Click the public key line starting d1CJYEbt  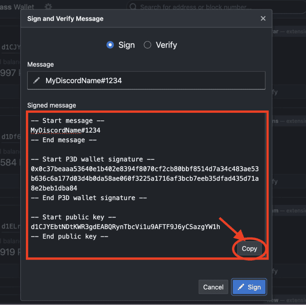tap(125, 227)
